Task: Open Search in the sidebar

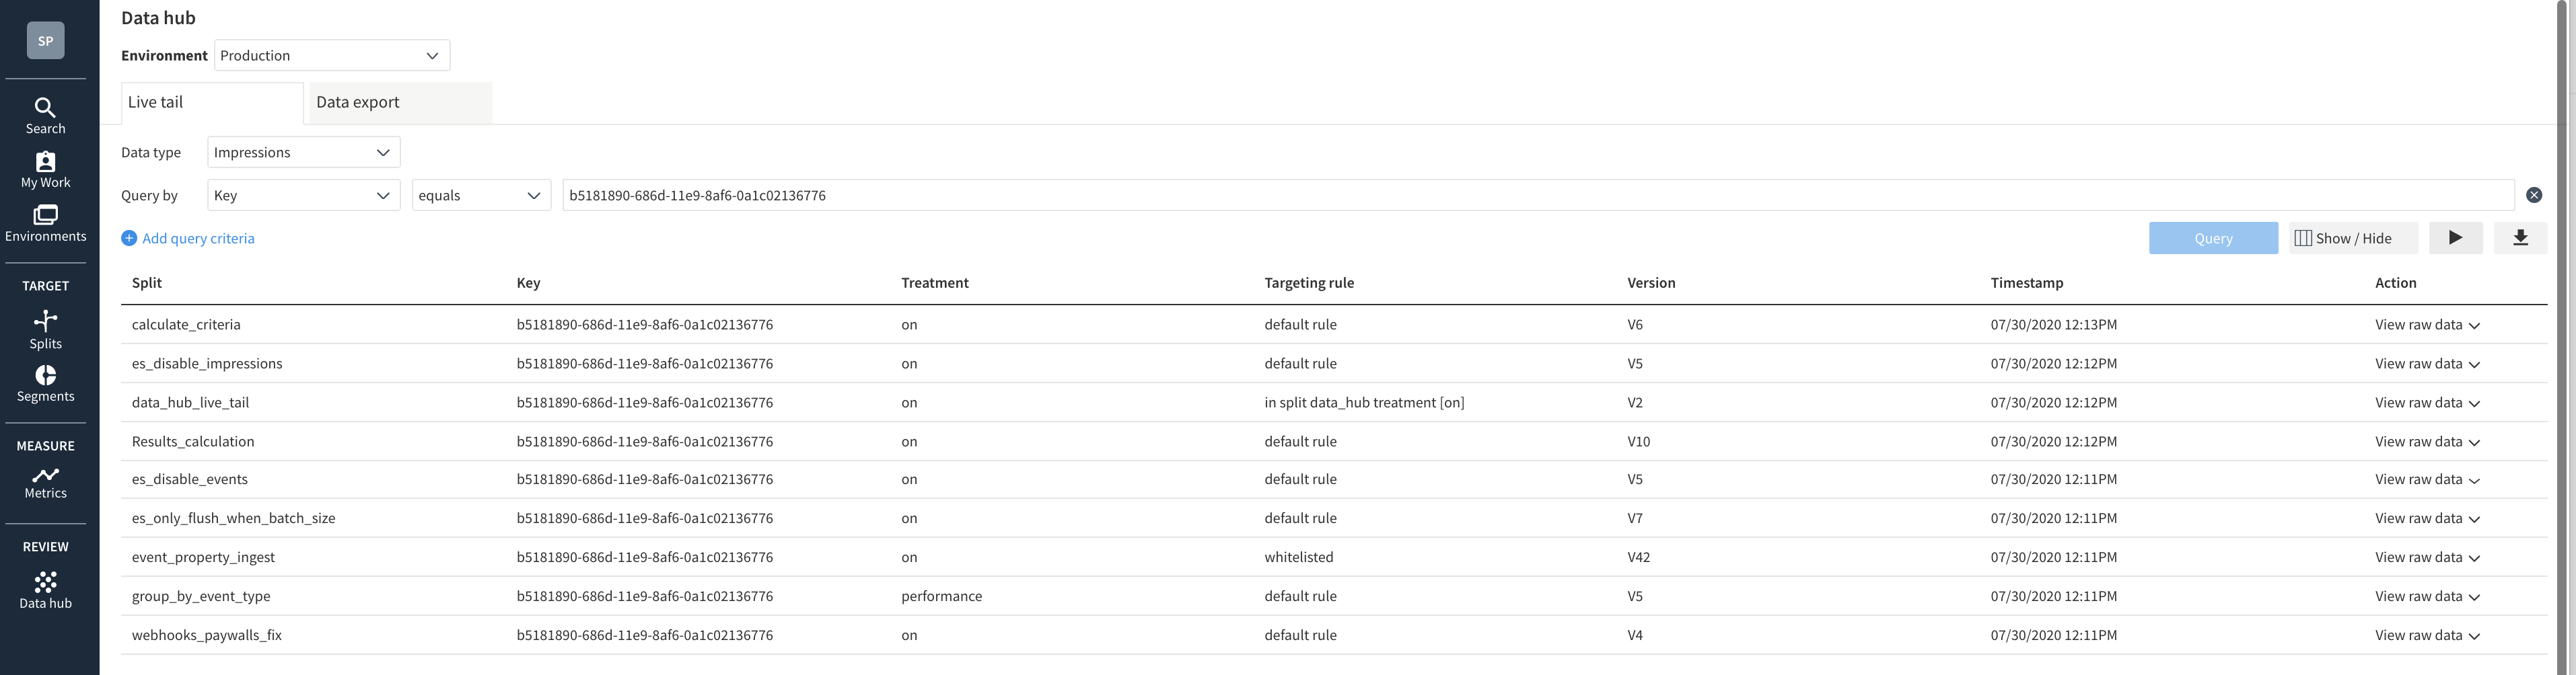Action: coord(45,116)
